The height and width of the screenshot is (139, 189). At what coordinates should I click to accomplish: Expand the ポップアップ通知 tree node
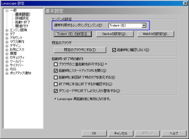click(x=7, y=73)
